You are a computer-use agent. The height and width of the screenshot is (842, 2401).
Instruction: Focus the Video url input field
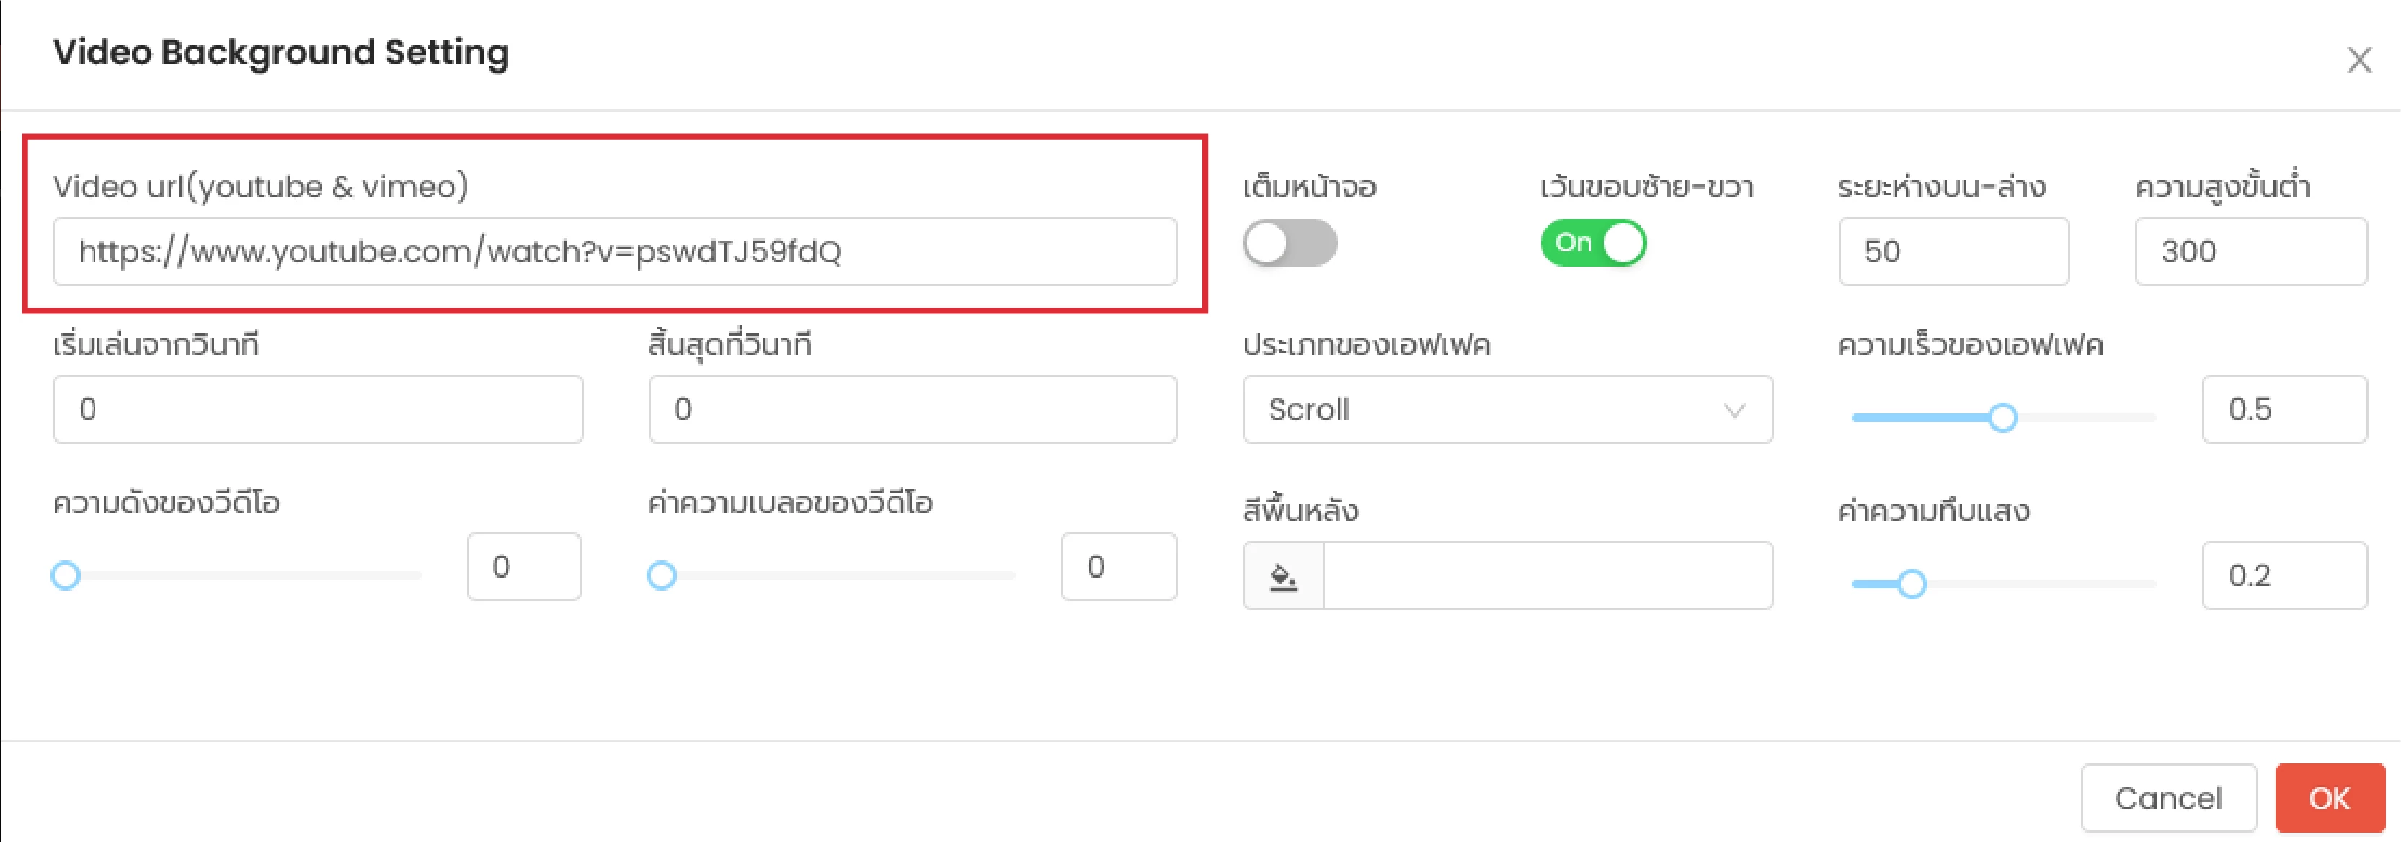(615, 251)
